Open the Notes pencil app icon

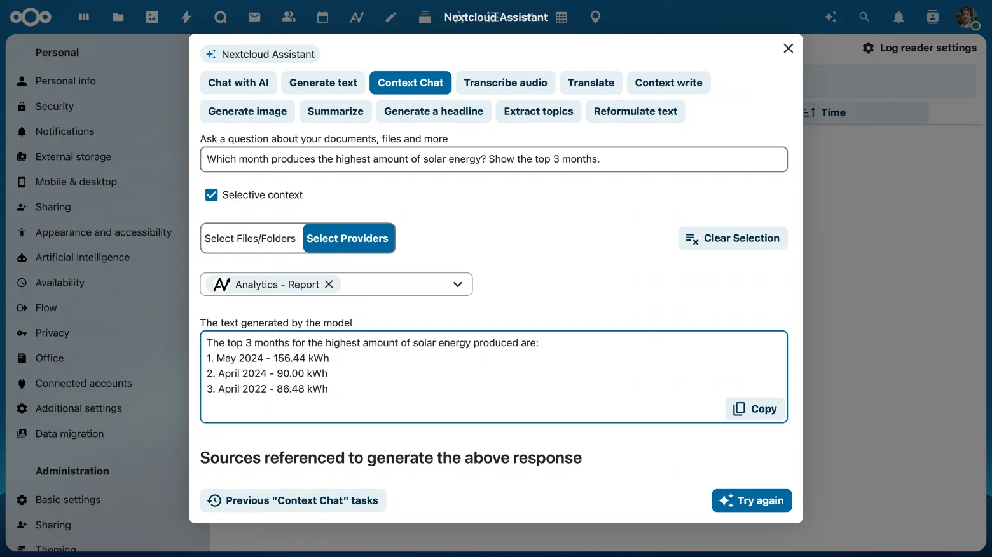pyautogui.click(x=391, y=17)
